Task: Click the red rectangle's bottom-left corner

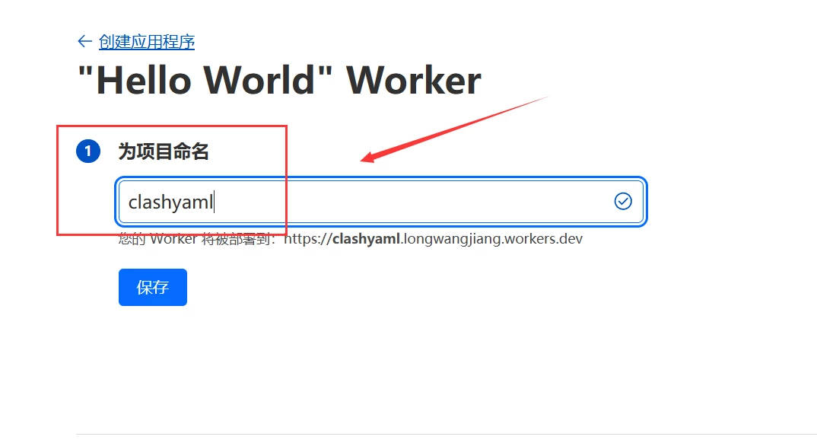Action: pyautogui.click(x=59, y=234)
